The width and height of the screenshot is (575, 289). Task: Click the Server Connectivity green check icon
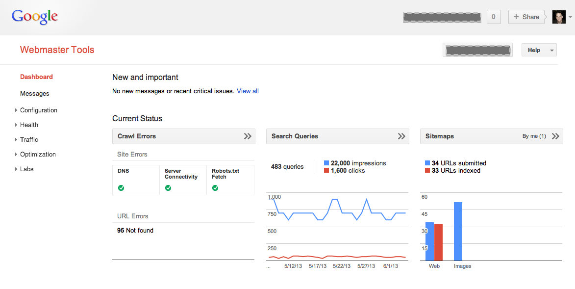168,188
